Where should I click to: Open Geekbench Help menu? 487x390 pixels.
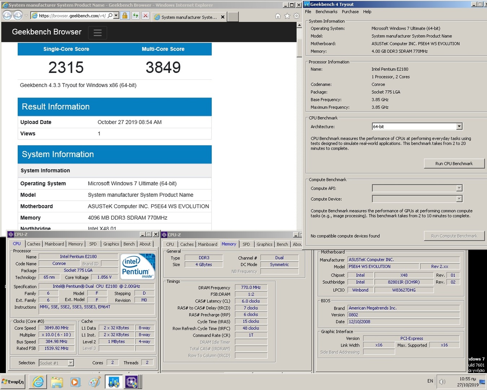(367, 12)
